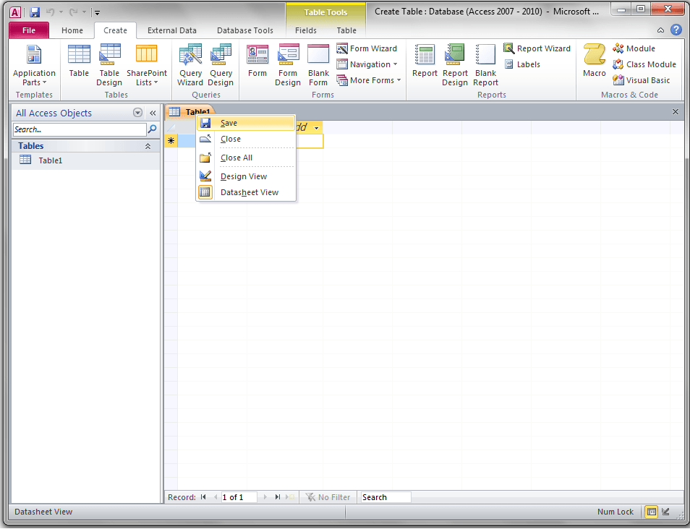690x529 pixels.
Task: Click navigation pane Search box
Action: pos(80,129)
